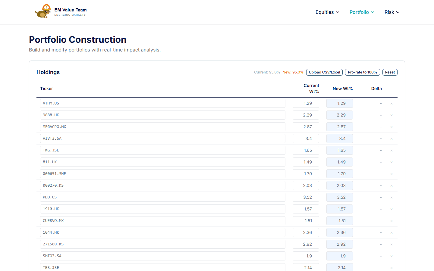This screenshot has height=271, width=434.
Task: Remove the 000270.KS holding
Action: click(391, 185)
